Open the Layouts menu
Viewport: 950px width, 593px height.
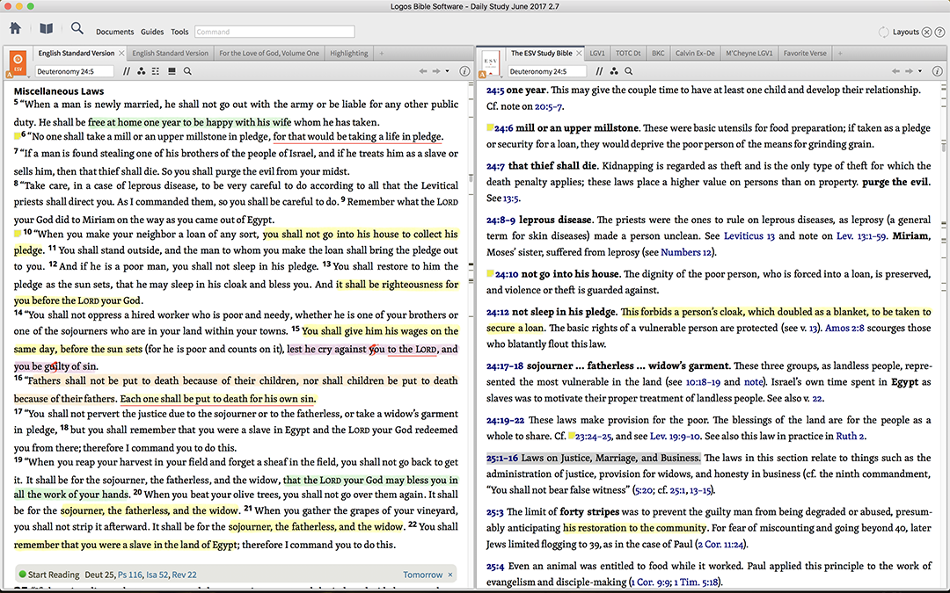(x=905, y=33)
